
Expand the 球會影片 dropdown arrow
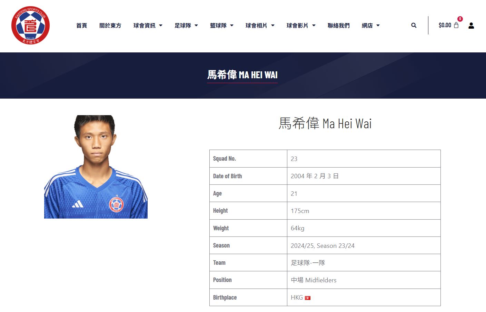pos(314,26)
